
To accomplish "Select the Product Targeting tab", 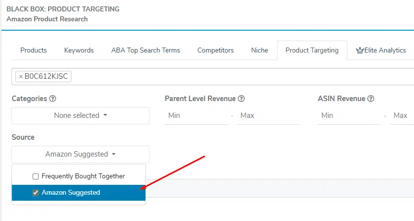I will tap(312, 50).
